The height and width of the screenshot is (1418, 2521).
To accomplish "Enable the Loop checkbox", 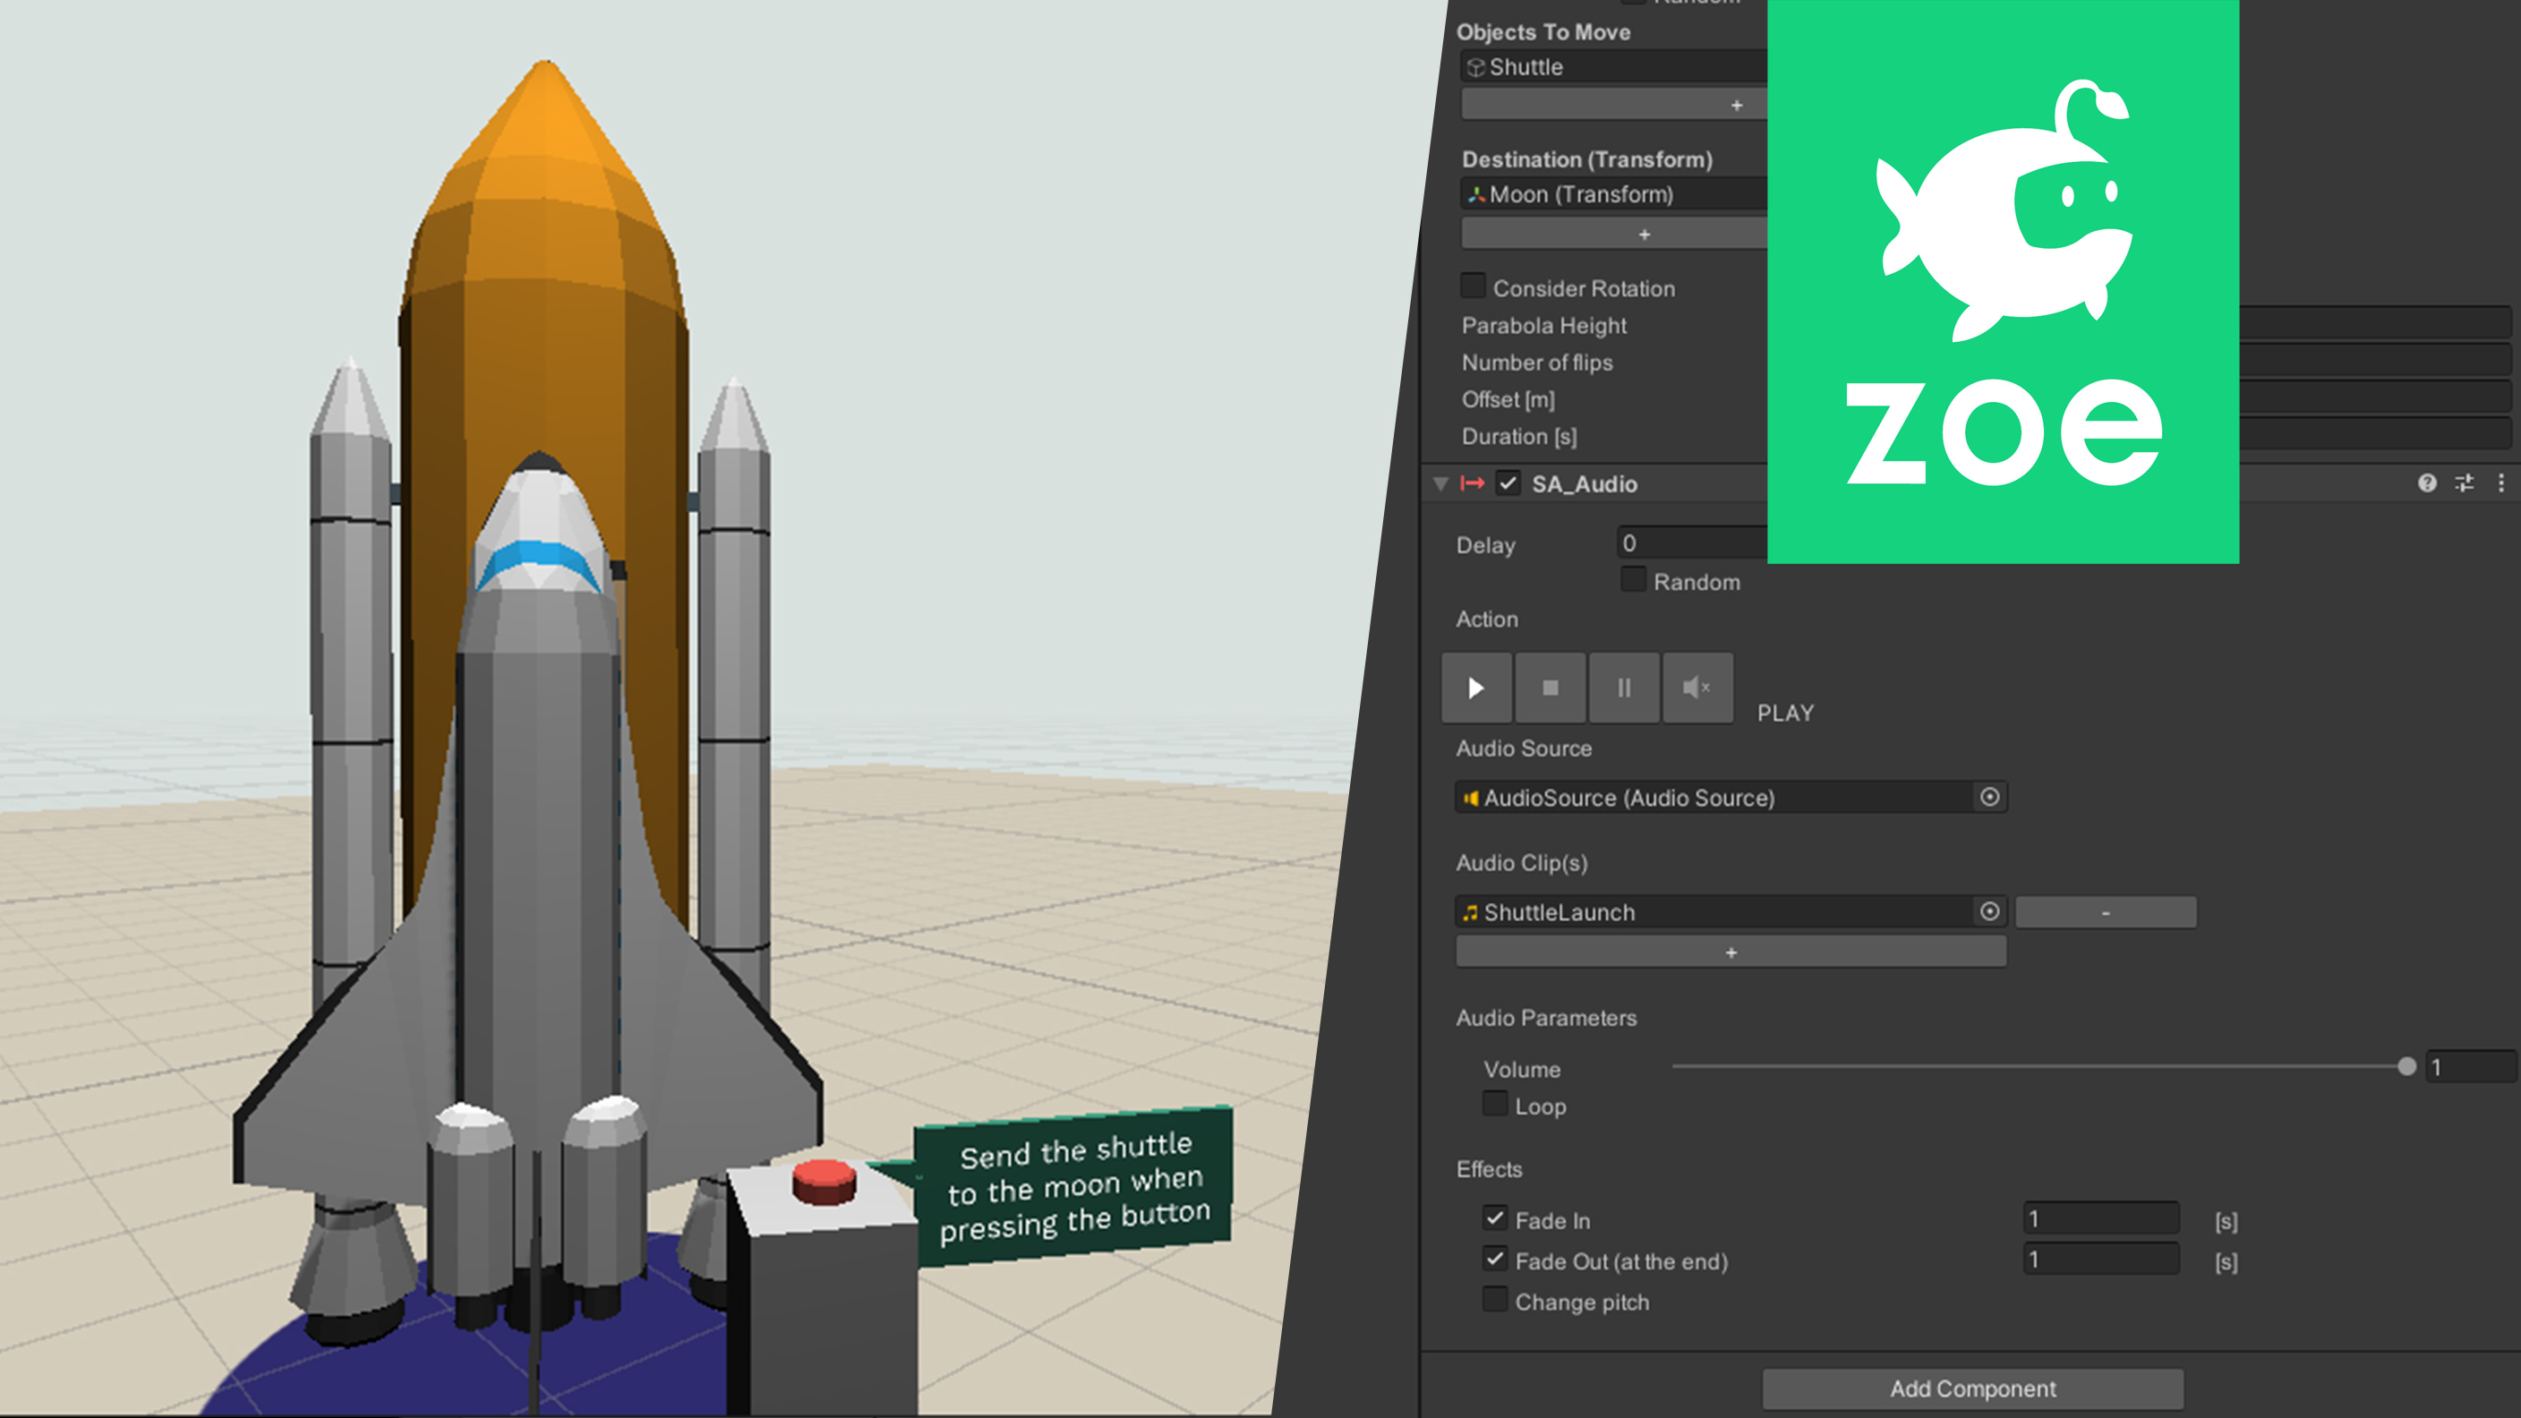I will (x=1494, y=1105).
